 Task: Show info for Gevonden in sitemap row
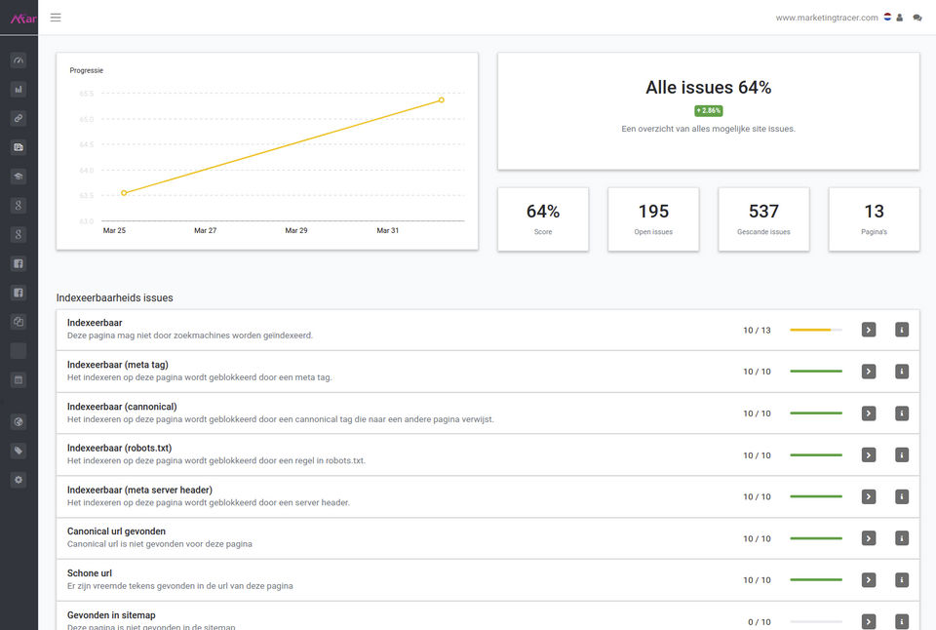[902, 621]
